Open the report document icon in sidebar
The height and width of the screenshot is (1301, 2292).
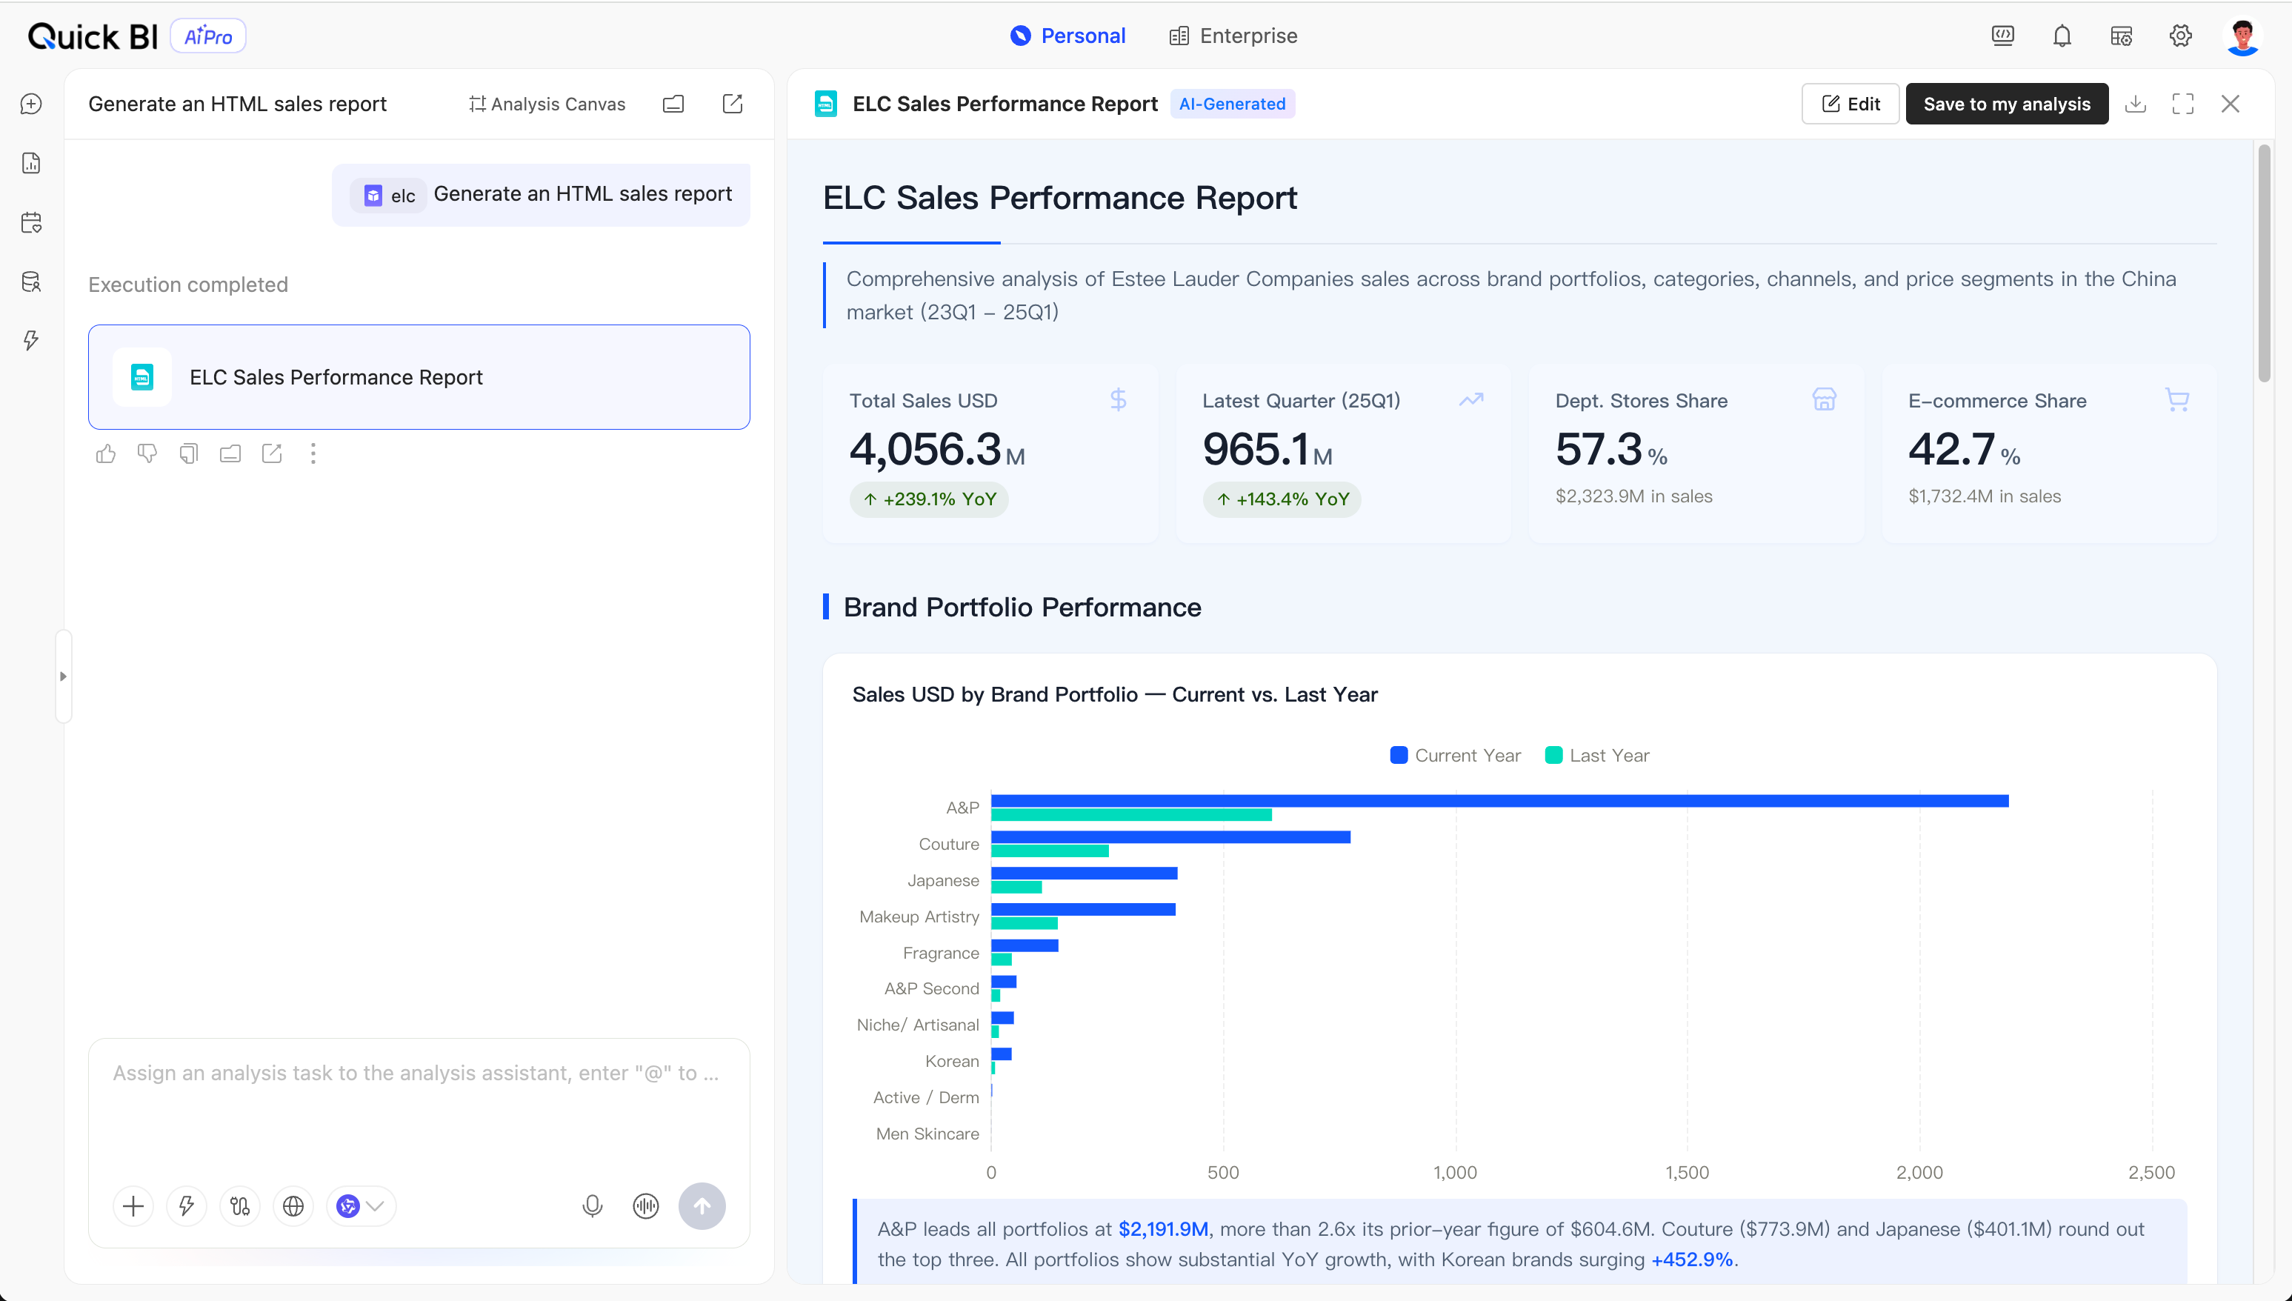[31, 163]
